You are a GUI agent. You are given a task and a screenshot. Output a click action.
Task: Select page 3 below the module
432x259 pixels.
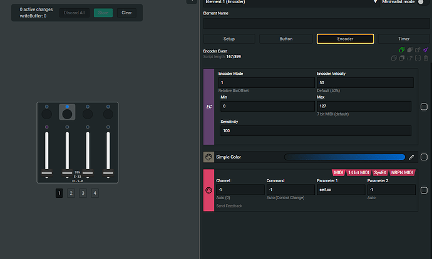[83, 193]
